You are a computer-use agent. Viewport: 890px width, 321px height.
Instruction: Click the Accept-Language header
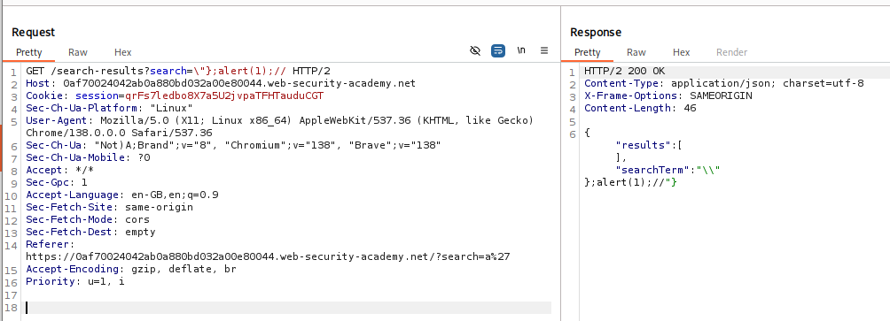(x=122, y=195)
